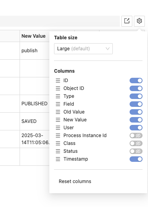Click Reset columns
Screen dimensions: 148x207
[x=75, y=181]
